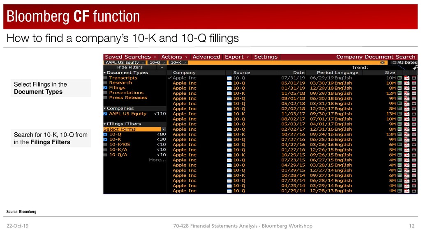Open the Advanced menu item
Image resolution: width=421 pixels, height=236 pixels.
(206, 57)
